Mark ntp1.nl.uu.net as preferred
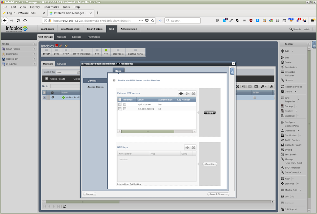This screenshot has height=214, width=317. [x=124, y=105]
